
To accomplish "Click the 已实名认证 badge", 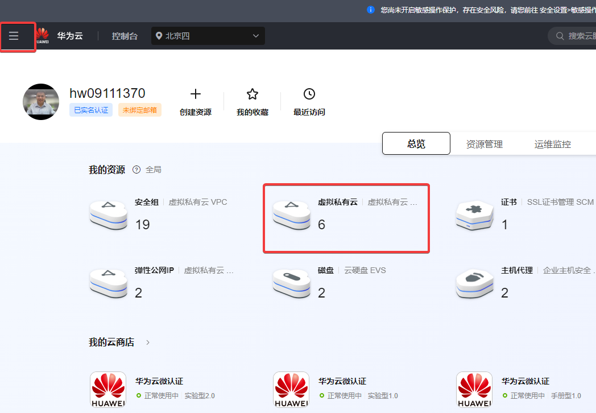I will point(91,110).
